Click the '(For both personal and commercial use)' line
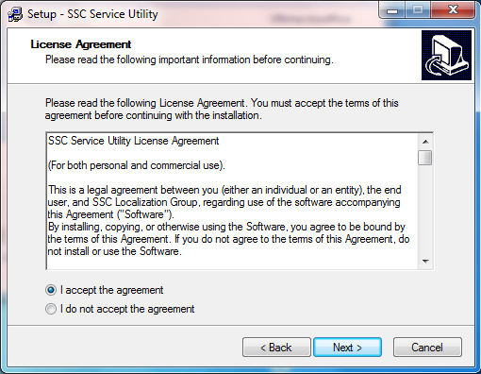481x374 pixels. pyautogui.click(x=137, y=165)
